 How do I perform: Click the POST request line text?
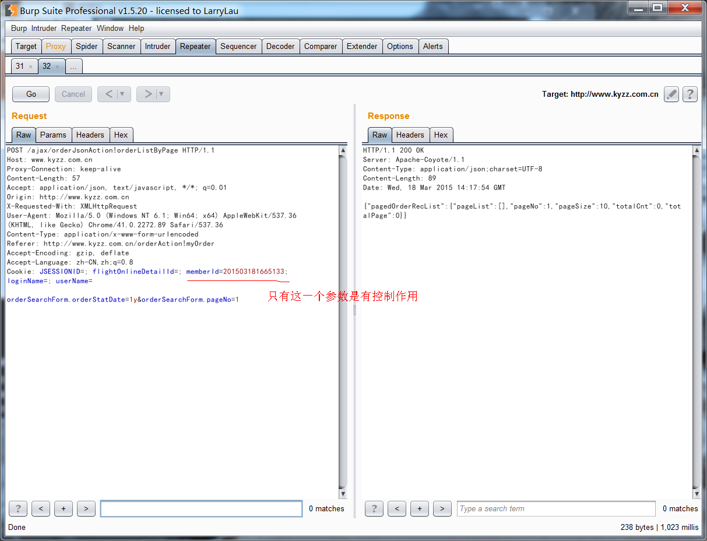coord(111,150)
